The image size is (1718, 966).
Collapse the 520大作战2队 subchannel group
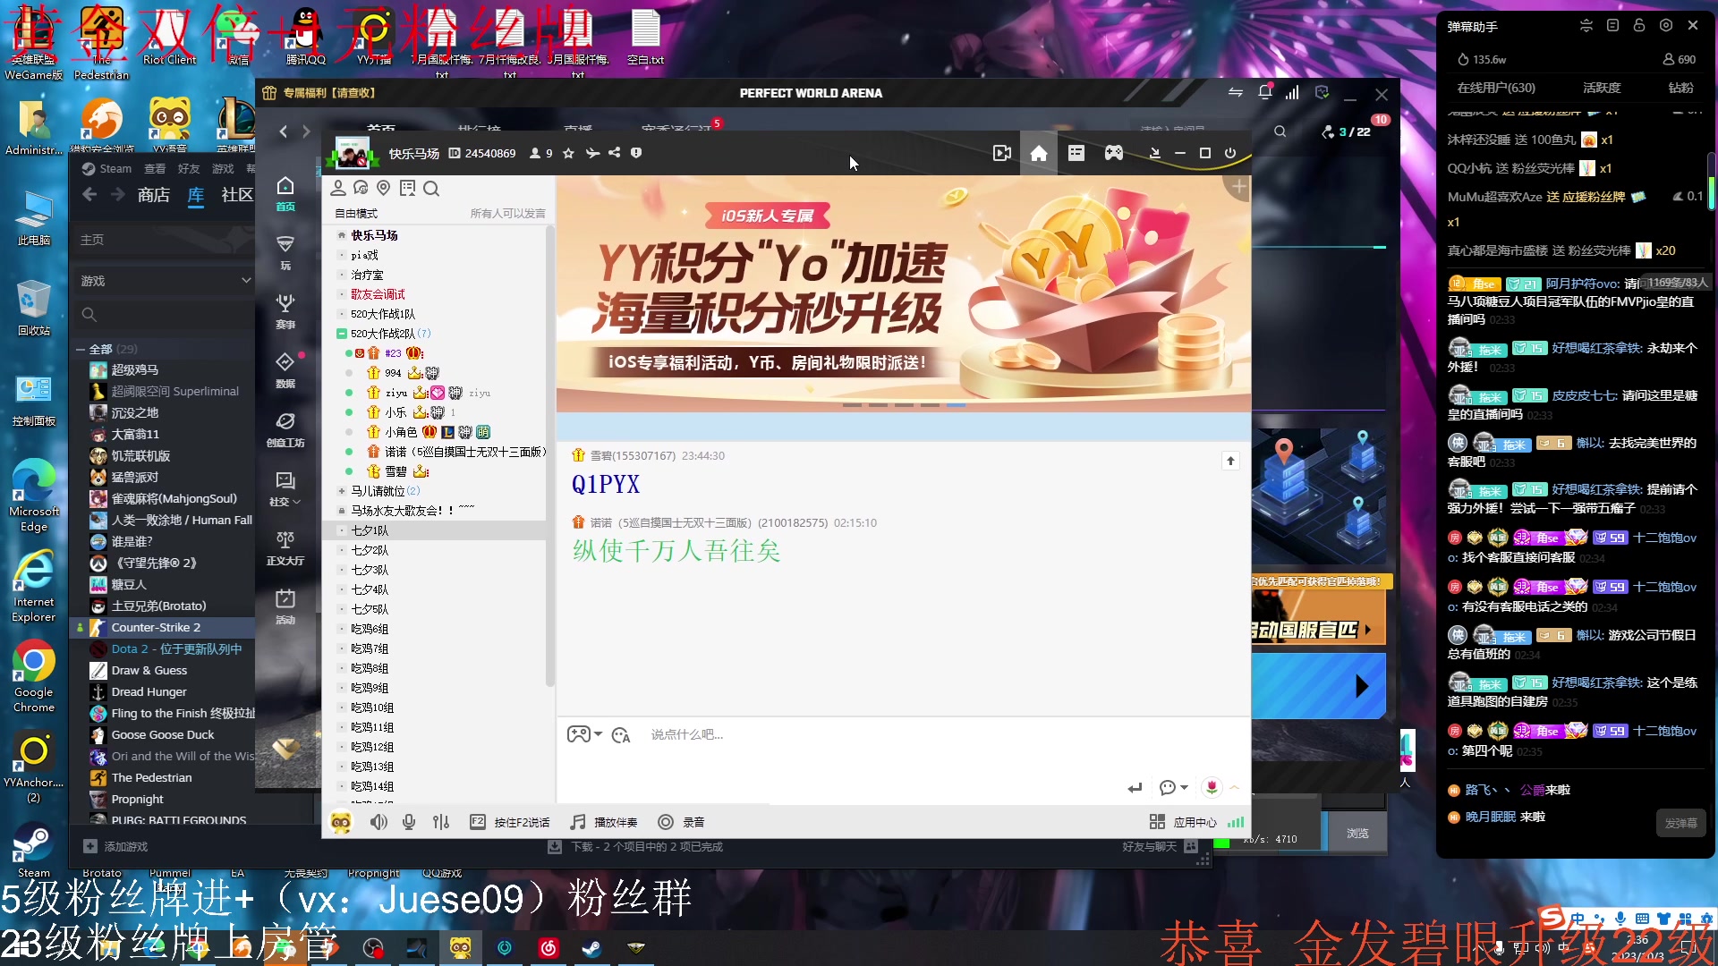click(x=341, y=333)
